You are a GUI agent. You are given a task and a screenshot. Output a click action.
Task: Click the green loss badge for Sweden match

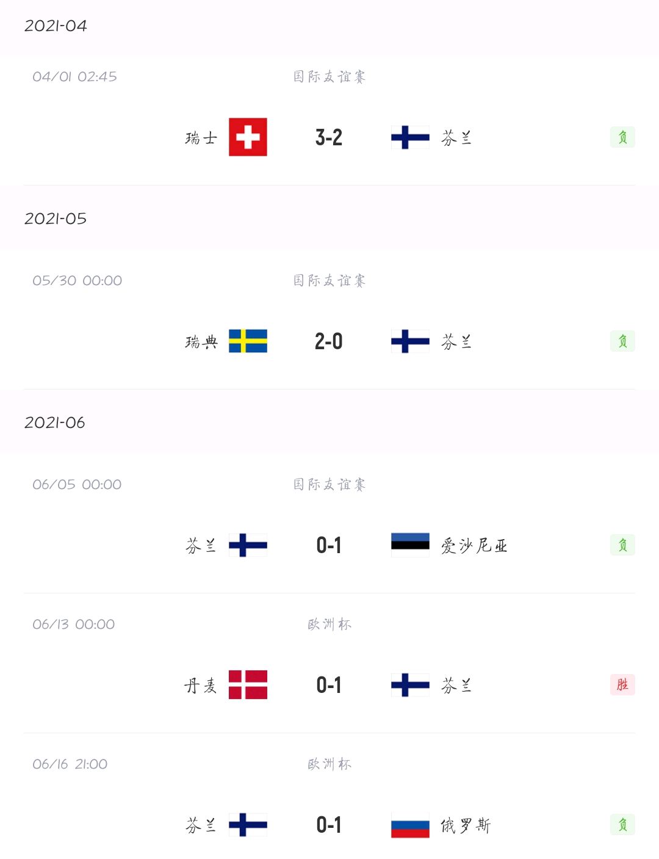[x=622, y=341]
